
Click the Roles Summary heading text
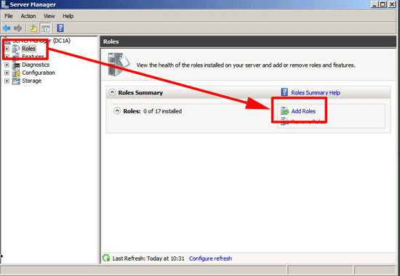coord(140,92)
